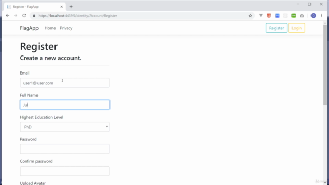Open the Chrome profile avatar
This screenshot has width=329, height=185.
pyautogui.click(x=313, y=16)
